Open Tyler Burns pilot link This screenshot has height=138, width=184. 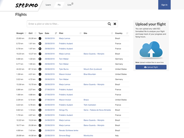coord(64,69)
